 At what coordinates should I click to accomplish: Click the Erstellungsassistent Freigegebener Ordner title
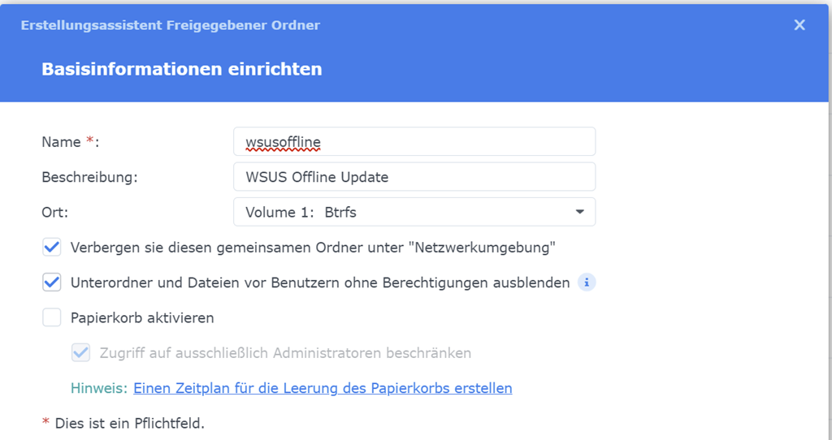[x=171, y=25]
